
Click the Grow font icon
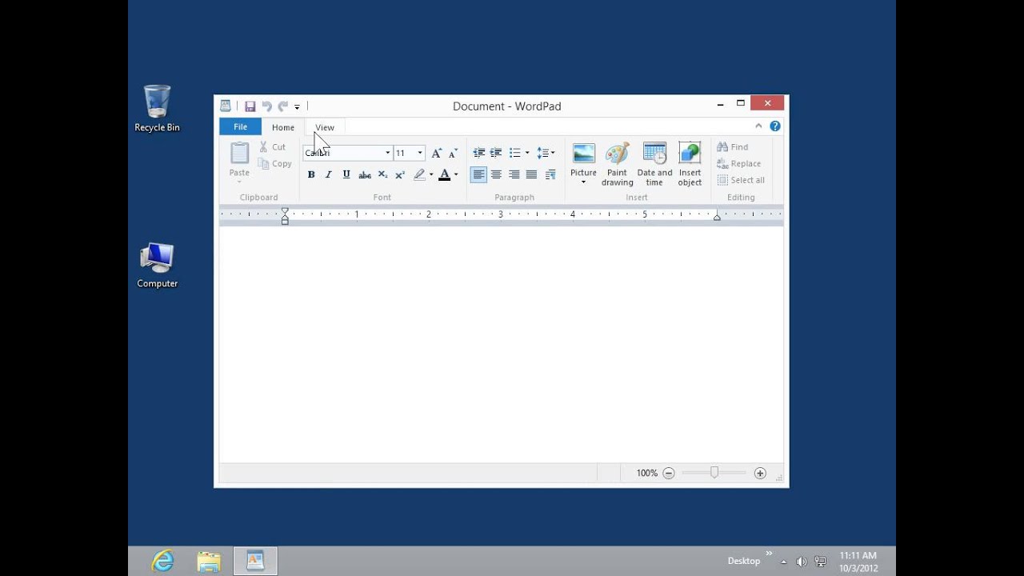click(436, 153)
